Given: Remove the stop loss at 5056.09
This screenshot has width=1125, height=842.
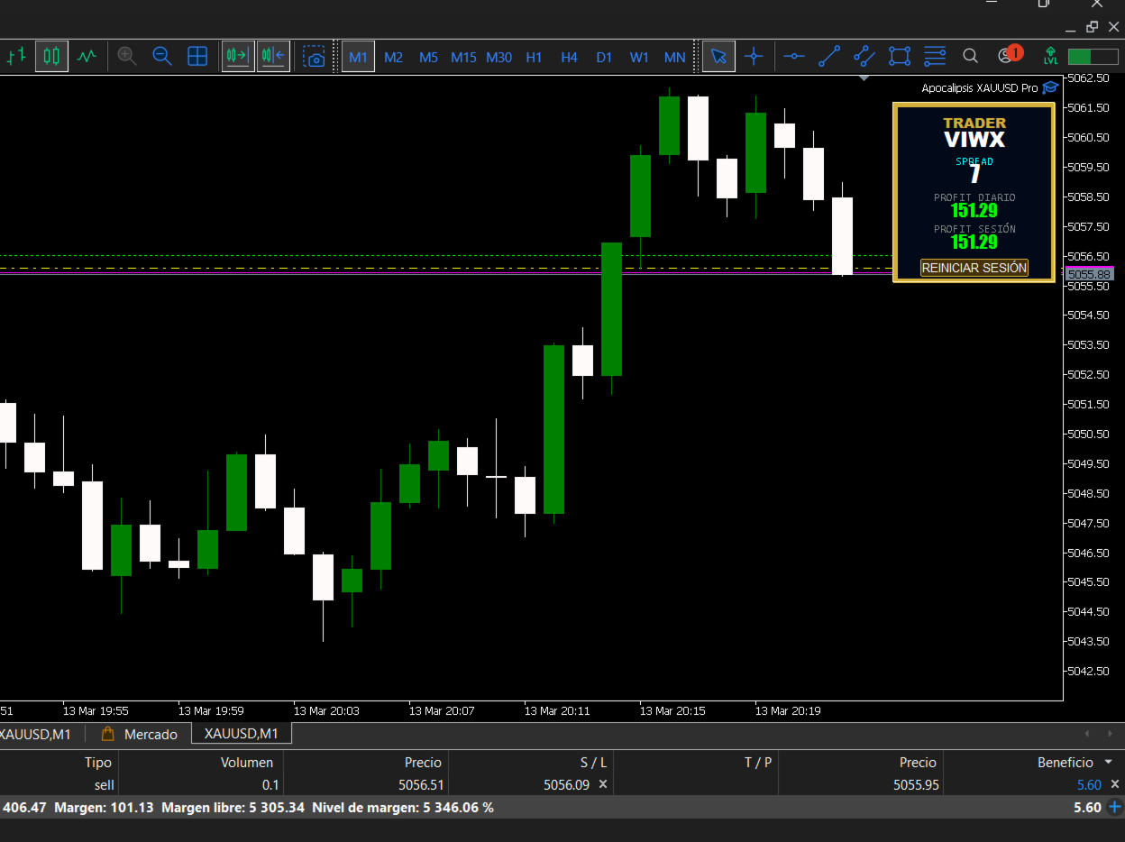Looking at the screenshot, I should click(603, 784).
